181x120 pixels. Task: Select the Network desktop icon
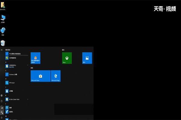[x=3, y=31]
